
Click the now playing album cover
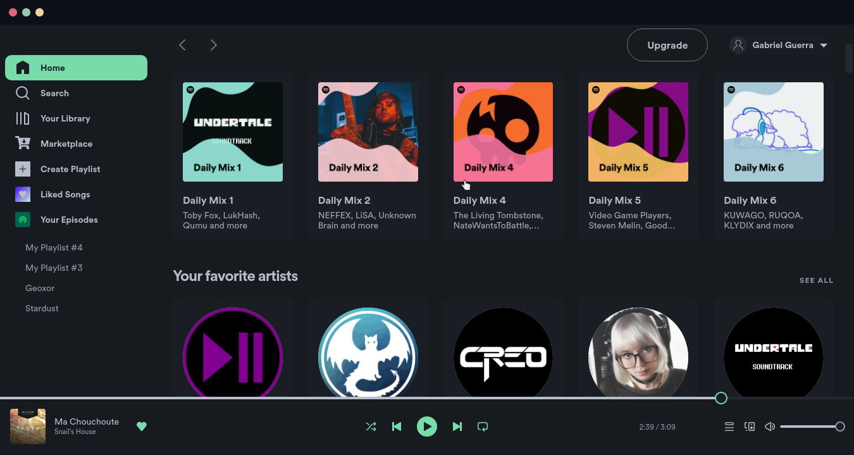point(28,427)
